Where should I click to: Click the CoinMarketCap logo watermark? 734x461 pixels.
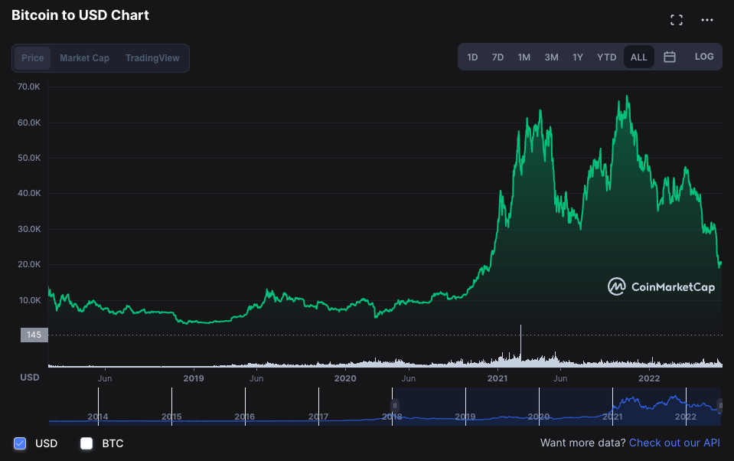pos(661,286)
